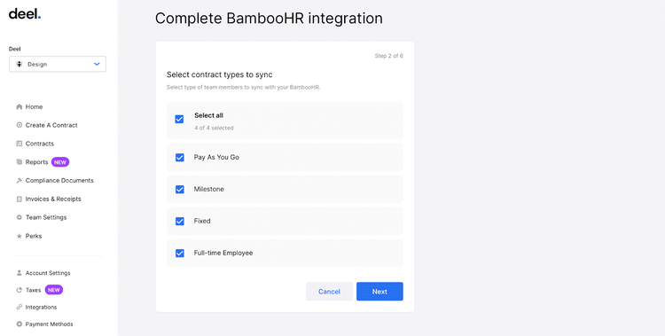
Task: Open the Design team dropdown
Action: click(58, 65)
